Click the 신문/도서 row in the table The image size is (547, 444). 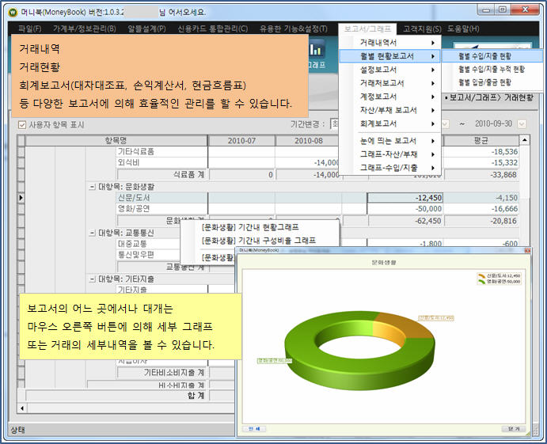[x=134, y=197]
